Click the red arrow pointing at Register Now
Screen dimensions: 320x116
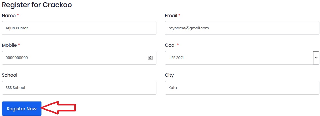click(x=58, y=108)
